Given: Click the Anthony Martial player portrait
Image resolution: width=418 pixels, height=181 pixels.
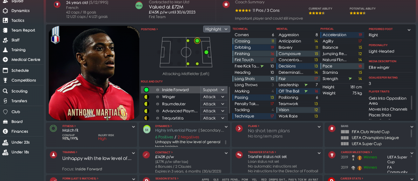Looking at the screenshot, I should [94, 73].
